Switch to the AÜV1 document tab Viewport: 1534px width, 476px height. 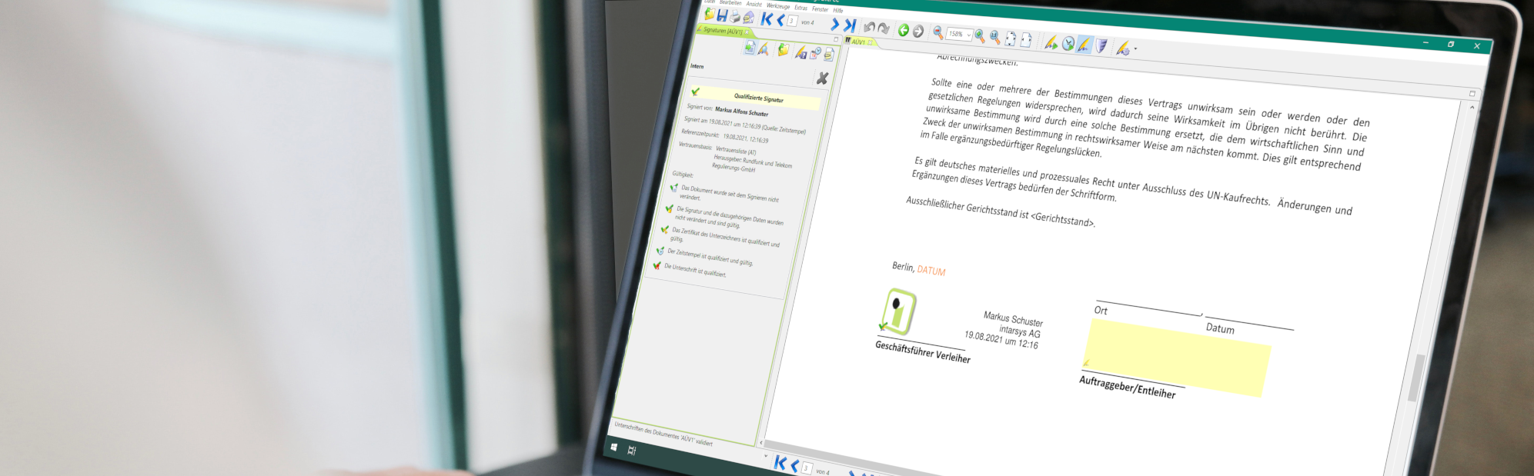tap(858, 42)
